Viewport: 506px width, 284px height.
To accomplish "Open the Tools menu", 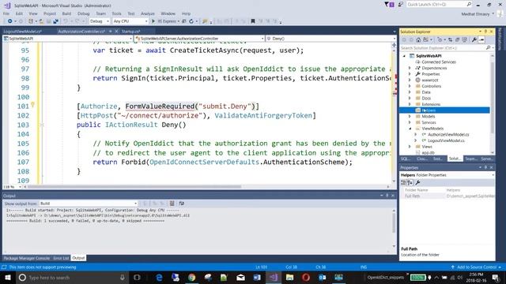I will point(116,13).
